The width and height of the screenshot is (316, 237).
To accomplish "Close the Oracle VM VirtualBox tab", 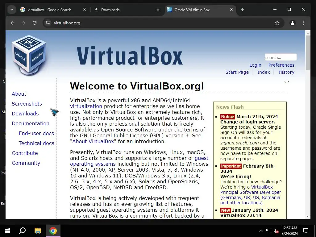I will tap(231, 10).
